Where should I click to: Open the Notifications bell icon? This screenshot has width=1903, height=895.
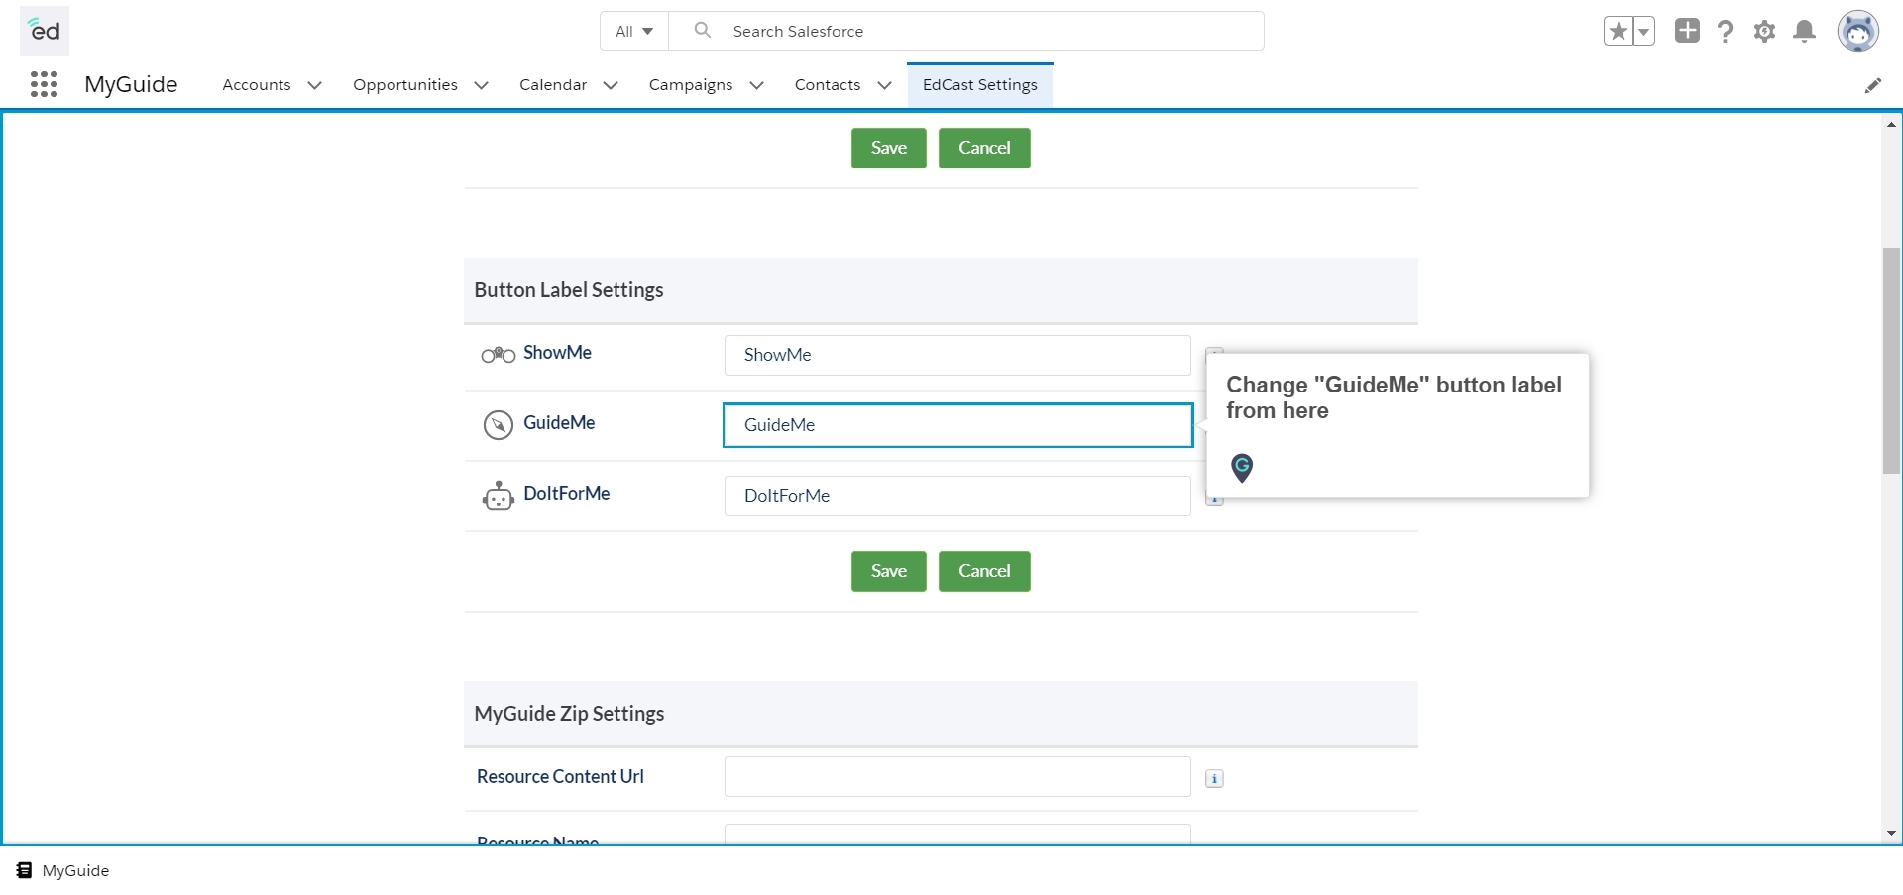(1805, 31)
